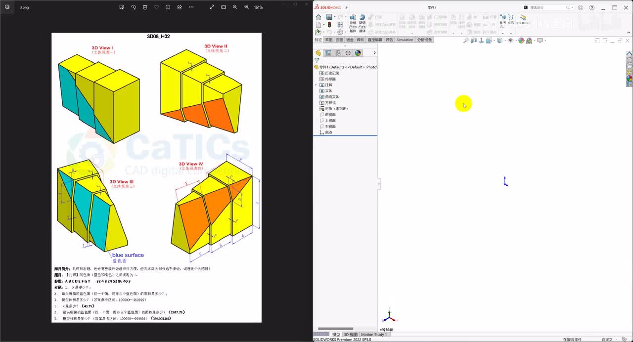Screen dimensions: 633x342
Task: Switch to the 焊件 ribbon tab
Action: pos(361,40)
